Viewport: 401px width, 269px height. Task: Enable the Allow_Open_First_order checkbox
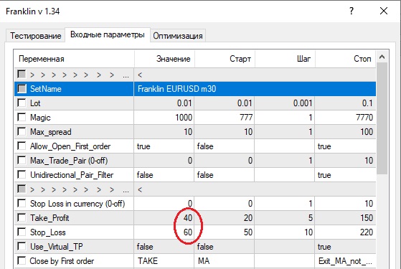coord(22,146)
